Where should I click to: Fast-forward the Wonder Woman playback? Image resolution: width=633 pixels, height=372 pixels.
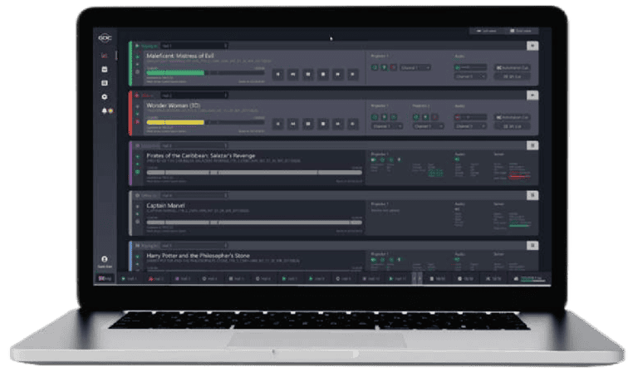tap(338, 124)
